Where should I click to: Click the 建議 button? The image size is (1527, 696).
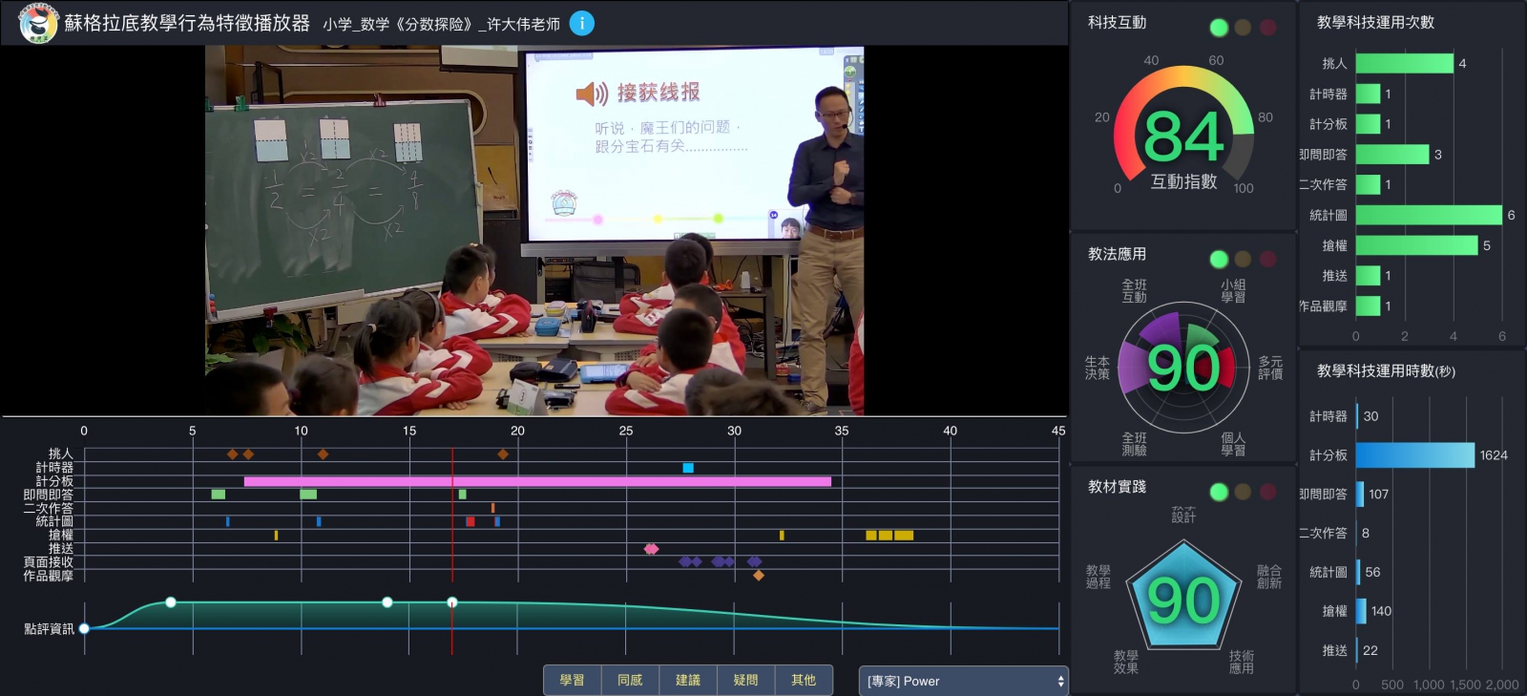pyautogui.click(x=688, y=681)
